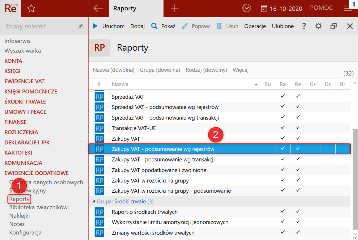
Task: Open the hamburger main menu
Action: point(347,8)
